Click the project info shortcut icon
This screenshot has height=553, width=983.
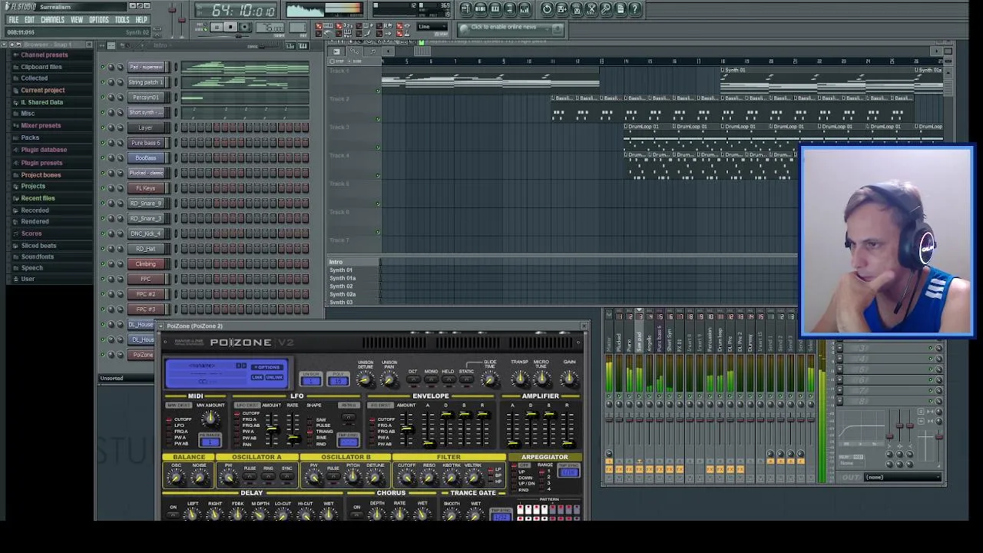(x=621, y=9)
